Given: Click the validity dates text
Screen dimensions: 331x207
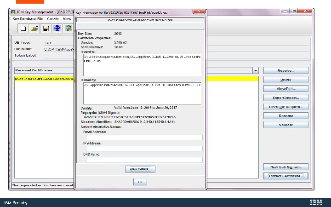Looking at the screenshot, I should point(146,108).
